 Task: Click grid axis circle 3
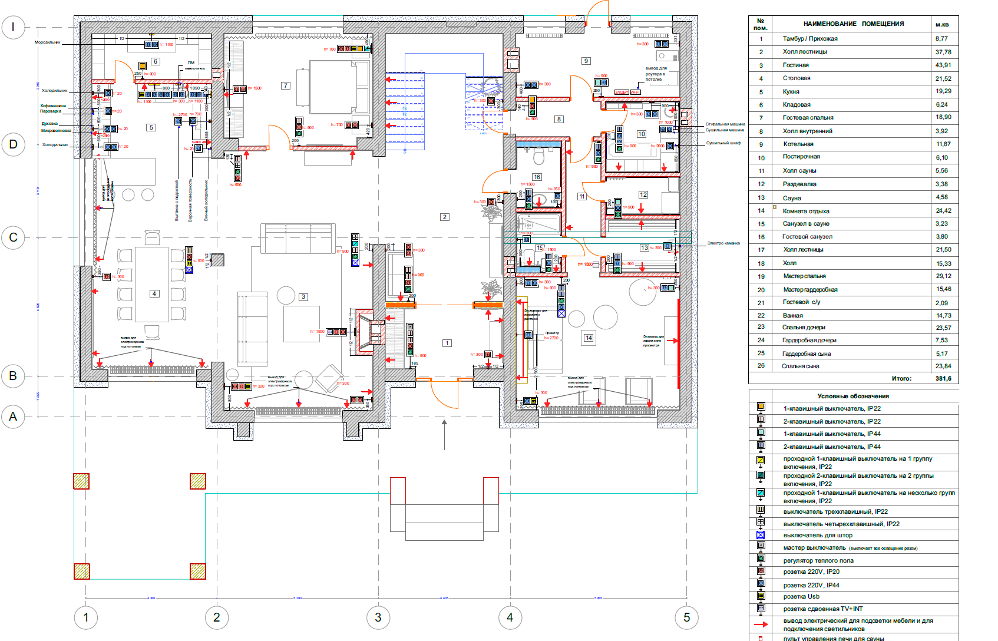[x=378, y=617]
